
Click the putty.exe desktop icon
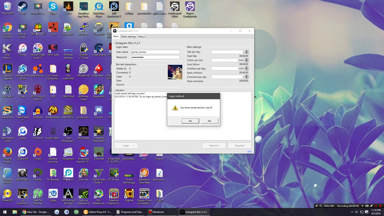coord(84,29)
